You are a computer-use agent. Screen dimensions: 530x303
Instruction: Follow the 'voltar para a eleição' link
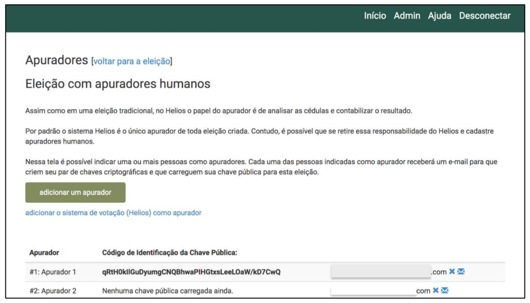[131, 61]
